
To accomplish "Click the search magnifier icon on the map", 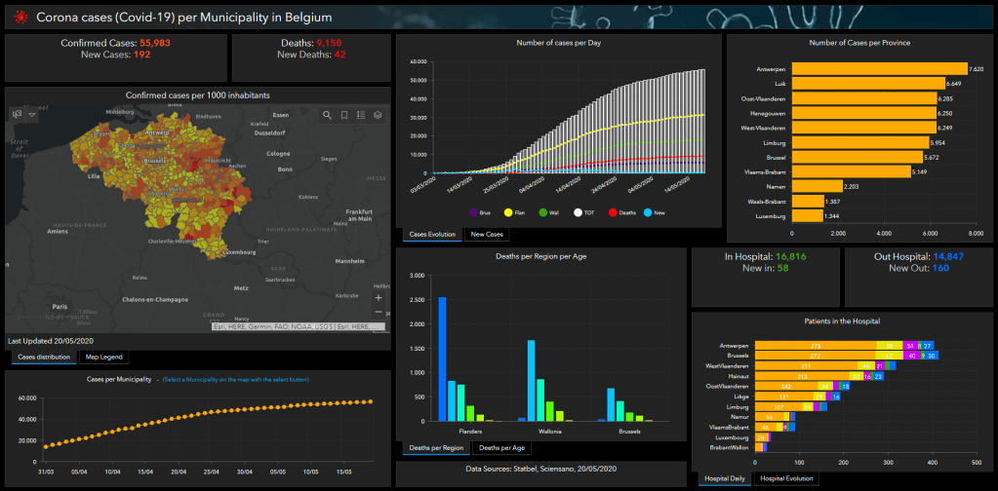I will coord(328,115).
